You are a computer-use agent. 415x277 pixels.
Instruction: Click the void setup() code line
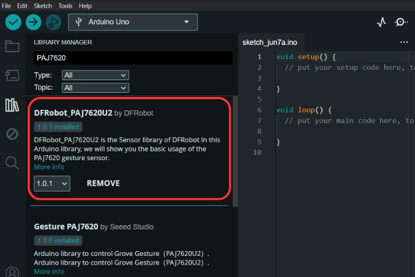[x=306, y=57]
